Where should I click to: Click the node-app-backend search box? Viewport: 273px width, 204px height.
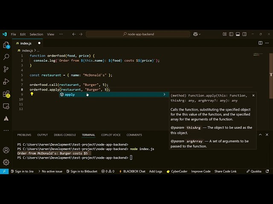pos(138,34)
